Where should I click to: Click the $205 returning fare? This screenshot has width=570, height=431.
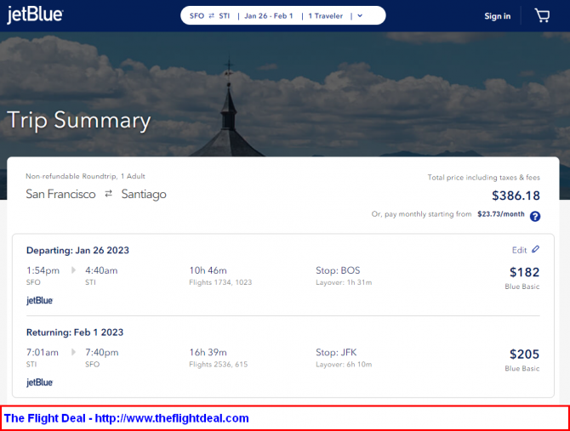point(524,354)
